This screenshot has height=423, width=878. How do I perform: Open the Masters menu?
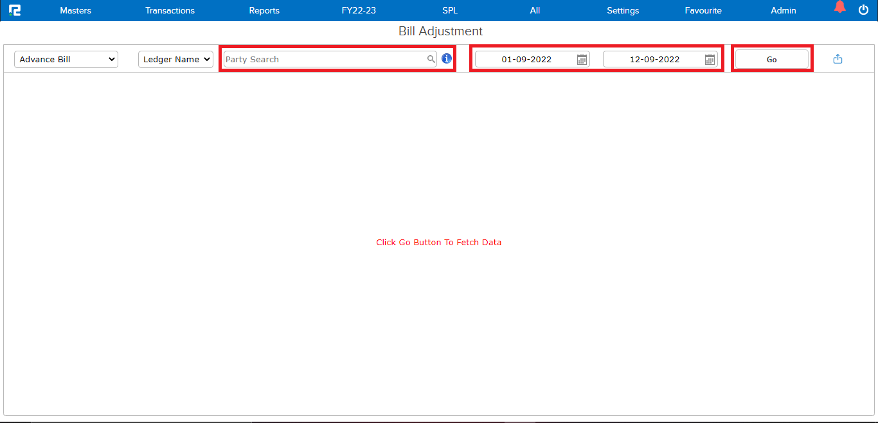(x=75, y=10)
